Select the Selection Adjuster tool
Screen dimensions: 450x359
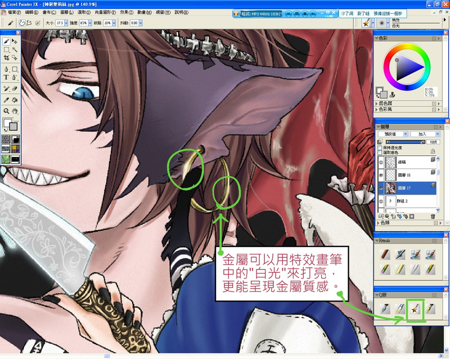[15, 58]
